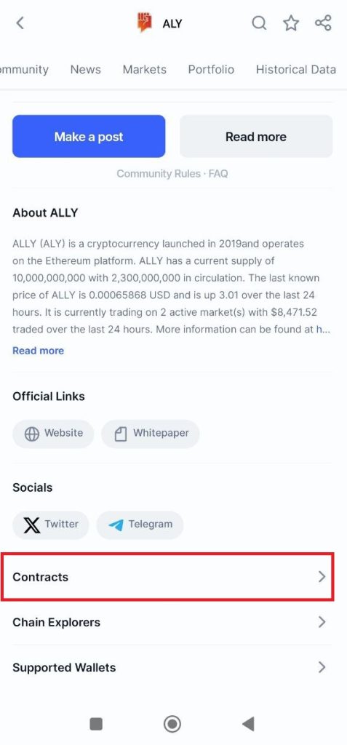Tap the Android home circle button

point(172,724)
